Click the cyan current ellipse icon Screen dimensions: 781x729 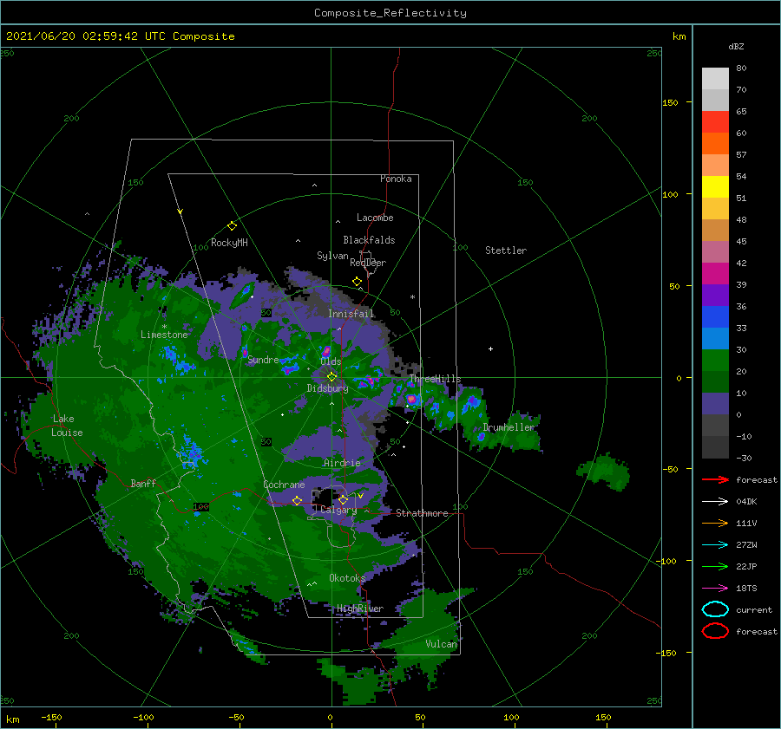715,609
